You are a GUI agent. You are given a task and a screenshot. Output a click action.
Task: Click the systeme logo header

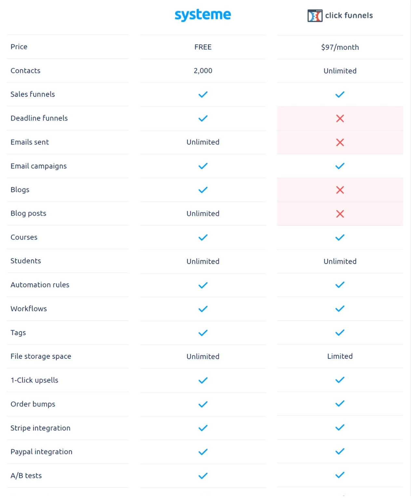point(203,15)
